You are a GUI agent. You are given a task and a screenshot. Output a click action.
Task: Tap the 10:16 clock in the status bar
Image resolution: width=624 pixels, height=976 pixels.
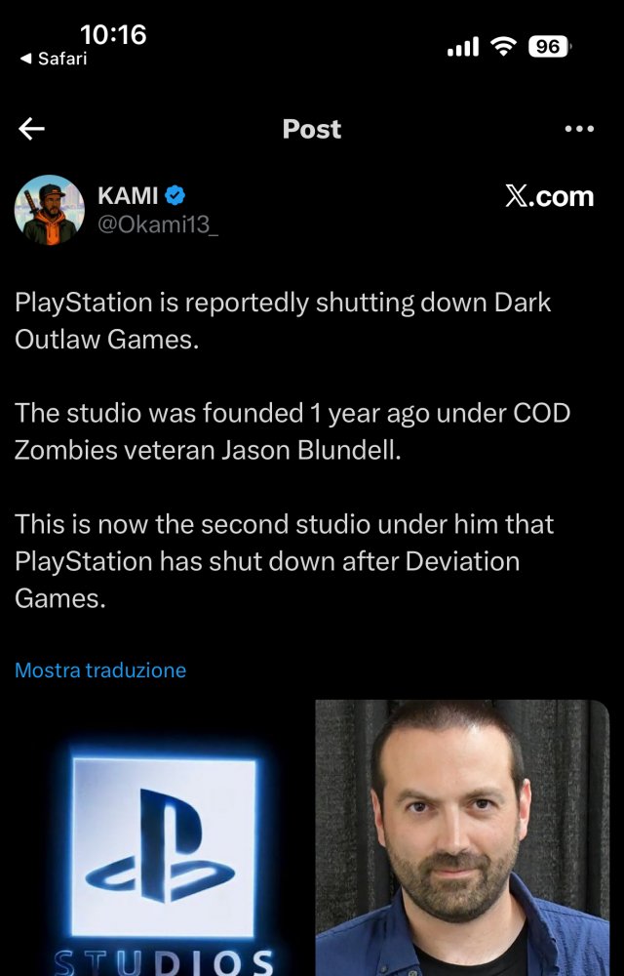[113, 35]
